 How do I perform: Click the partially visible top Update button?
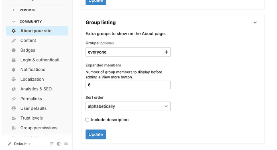(x=96, y=2)
